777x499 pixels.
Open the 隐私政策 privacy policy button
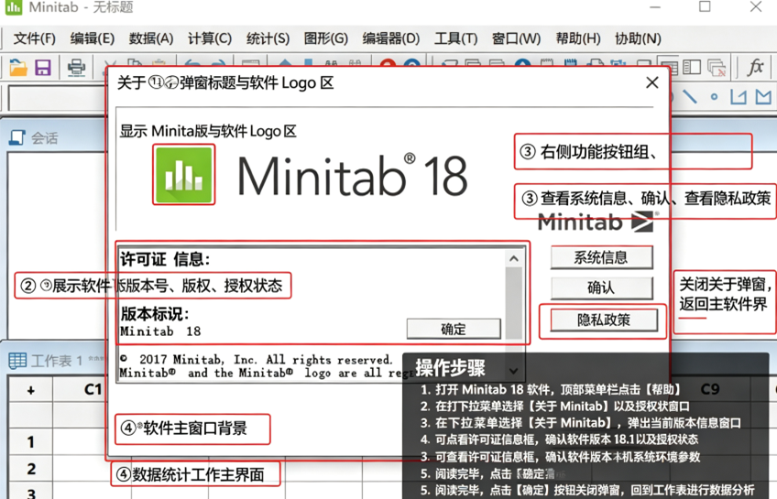[604, 320]
